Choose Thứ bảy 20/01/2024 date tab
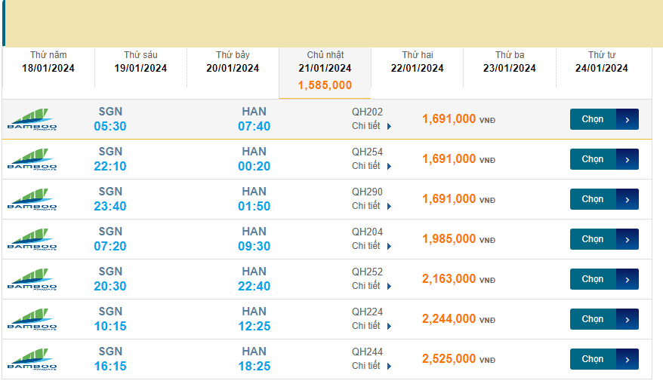The image size is (663, 387). 233,62
